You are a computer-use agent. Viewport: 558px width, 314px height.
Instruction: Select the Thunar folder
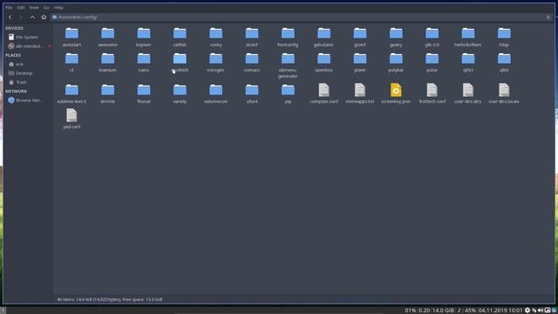[x=144, y=93]
